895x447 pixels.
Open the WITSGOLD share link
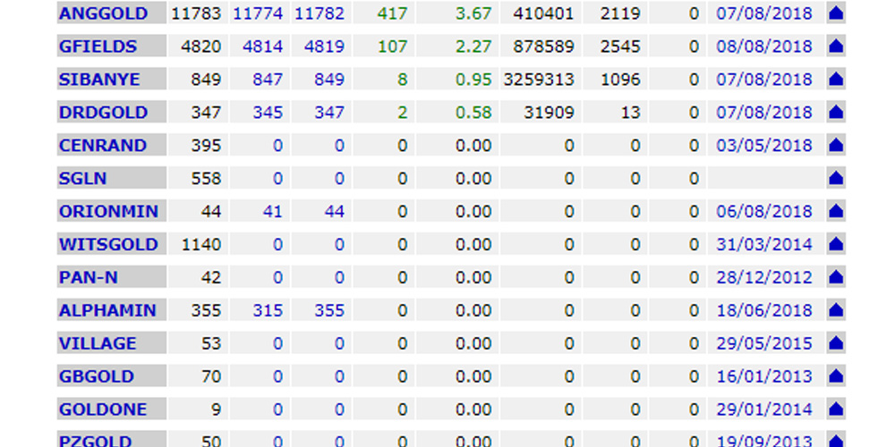click(108, 245)
